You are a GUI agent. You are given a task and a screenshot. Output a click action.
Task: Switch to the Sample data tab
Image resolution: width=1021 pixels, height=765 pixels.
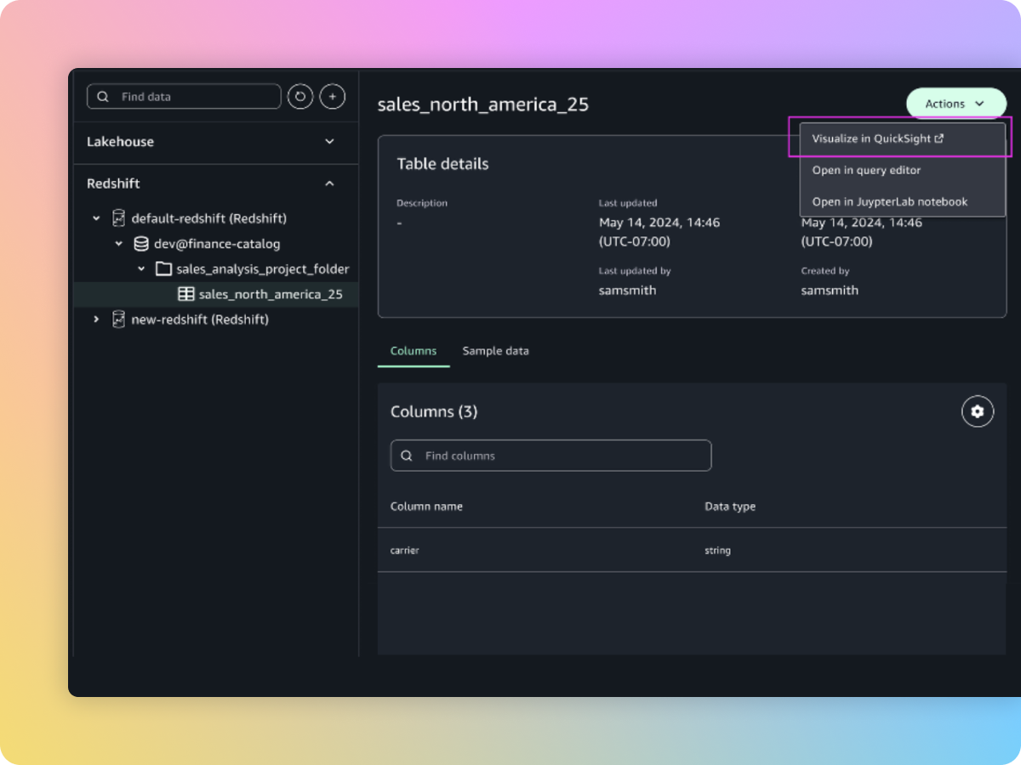pos(495,351)
